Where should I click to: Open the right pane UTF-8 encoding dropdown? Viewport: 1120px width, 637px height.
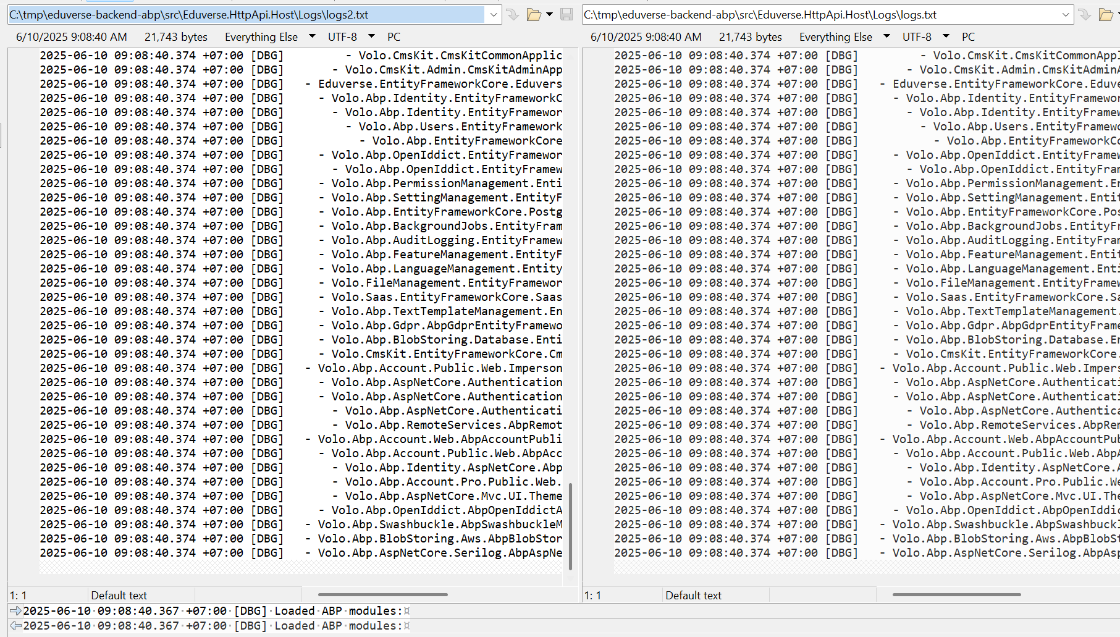[x=946, y=37]
